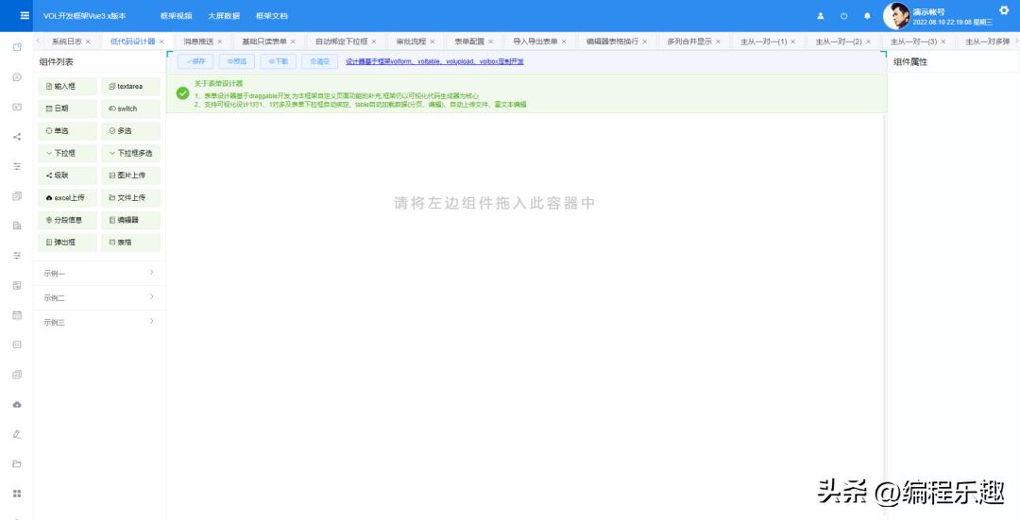
Task: Click the folder sidebar icon
Action: pyautogui.click(x=17, y=464)
